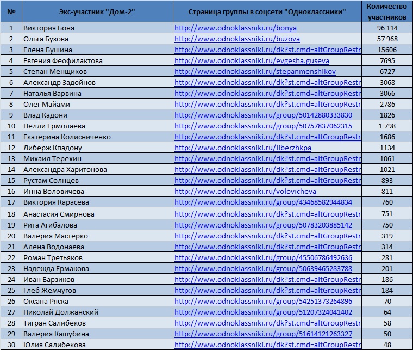
Task: Select the cell Роман Третьяков
Action: (x=97, y=257)
